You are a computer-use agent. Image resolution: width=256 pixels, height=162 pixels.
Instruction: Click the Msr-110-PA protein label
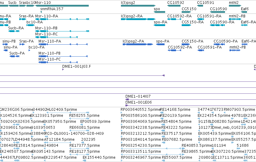click(50, 41)
